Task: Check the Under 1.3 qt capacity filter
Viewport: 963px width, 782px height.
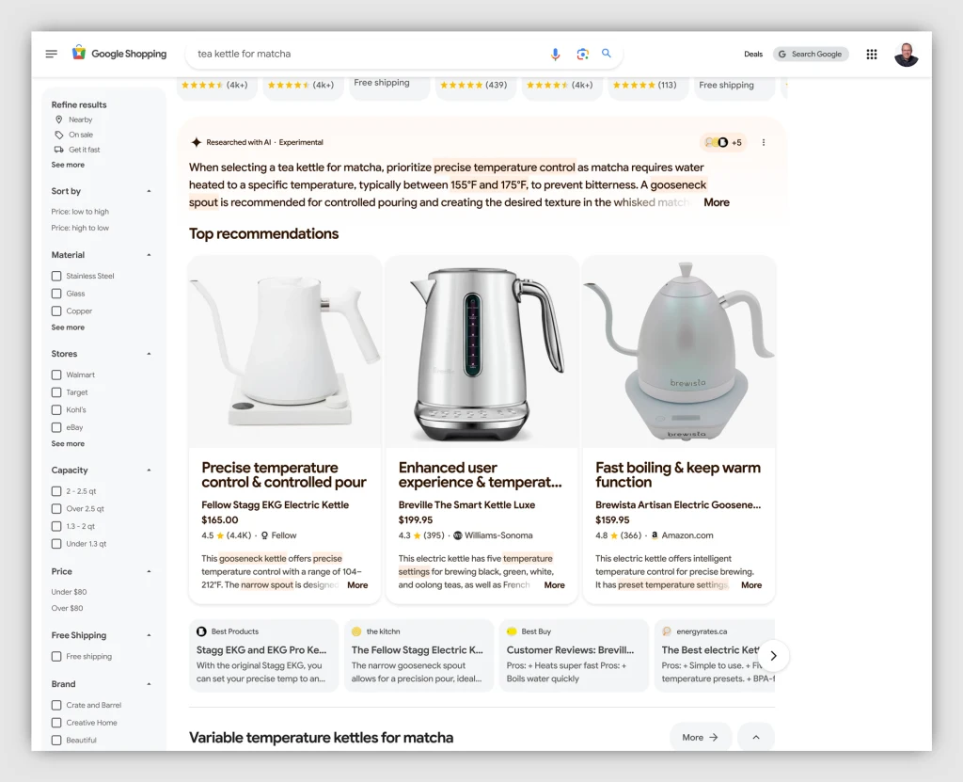Action: [56, 544]
